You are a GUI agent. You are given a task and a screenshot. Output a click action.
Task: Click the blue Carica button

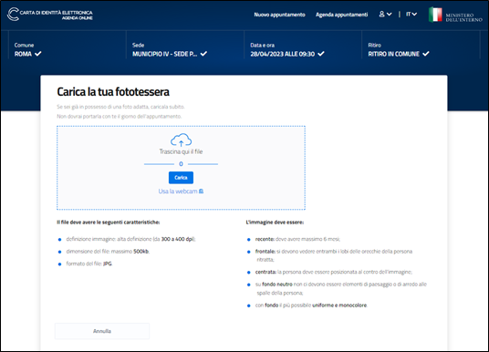(x=181, y=178)
